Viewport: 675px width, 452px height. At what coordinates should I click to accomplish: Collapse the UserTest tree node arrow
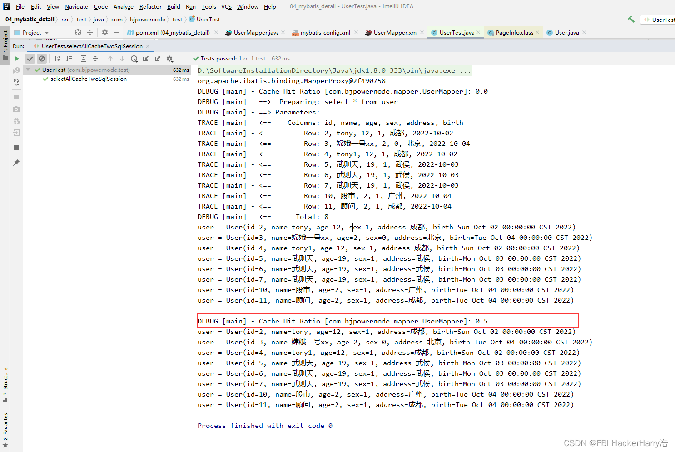28,70
